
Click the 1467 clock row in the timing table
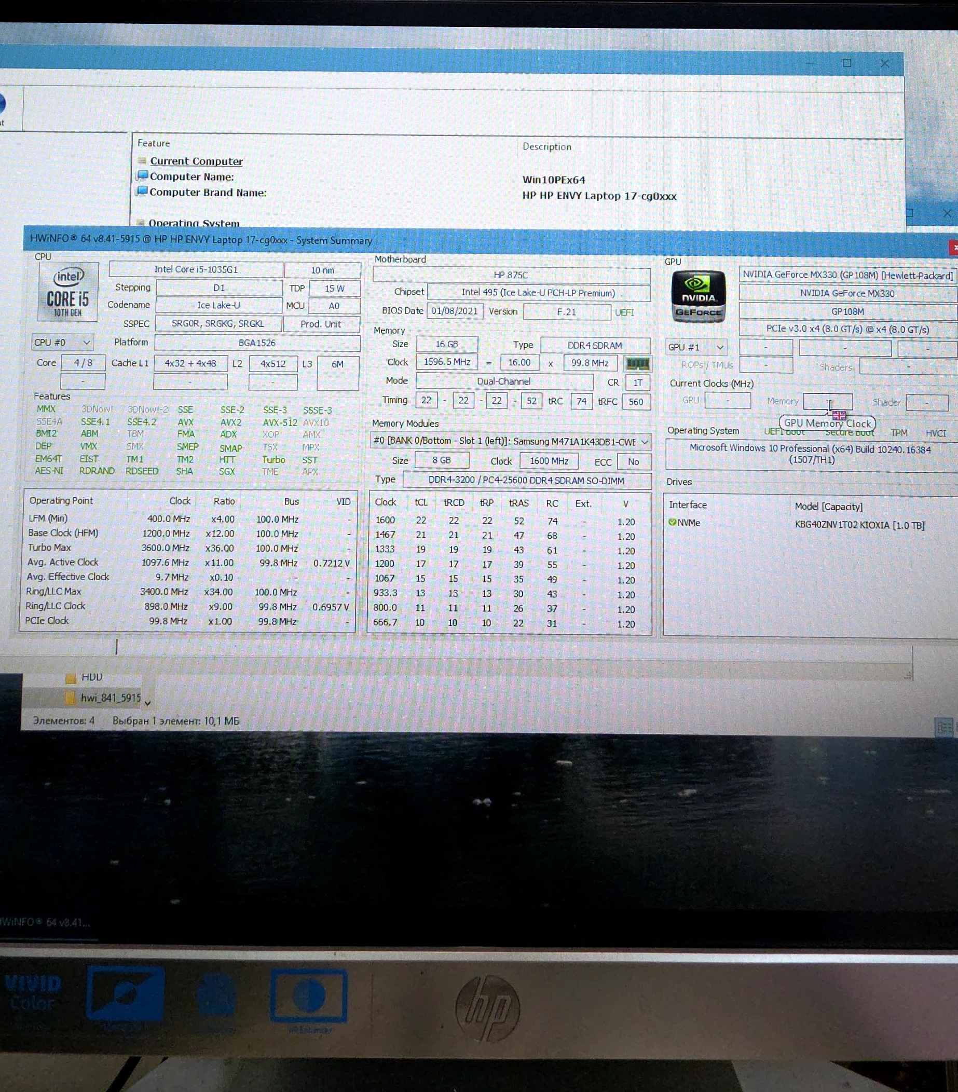pos(510,535)
